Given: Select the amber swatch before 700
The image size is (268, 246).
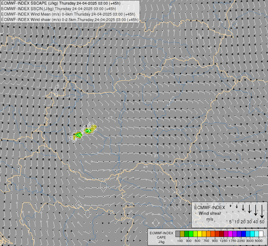Looking at the screenshot, I should pyautogui.click(x=204, y=234).
